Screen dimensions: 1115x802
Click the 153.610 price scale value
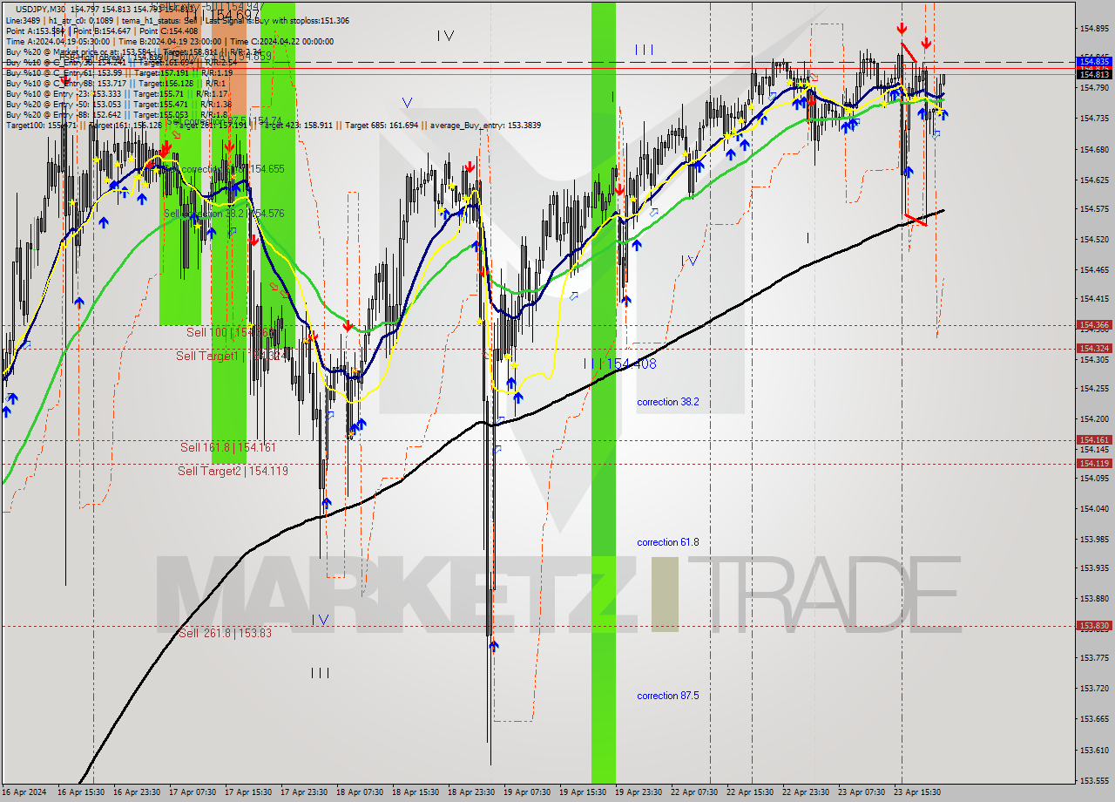(x=1094, y=750)
